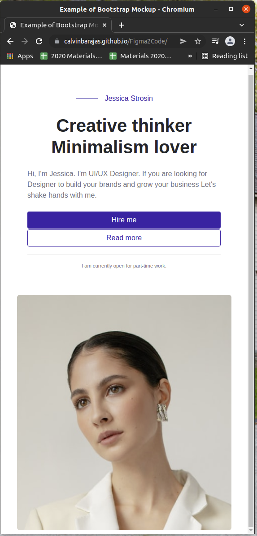Open the user profile avatar
This screenshot has height=536, width=257.
point(230,41)
